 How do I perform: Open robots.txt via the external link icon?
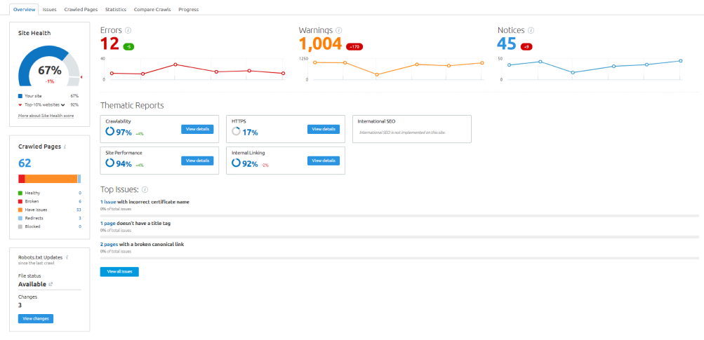point(50,284)
